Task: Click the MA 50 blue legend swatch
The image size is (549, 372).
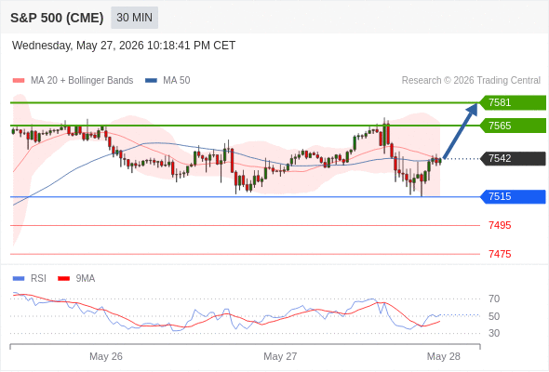Action: [151, 81]
